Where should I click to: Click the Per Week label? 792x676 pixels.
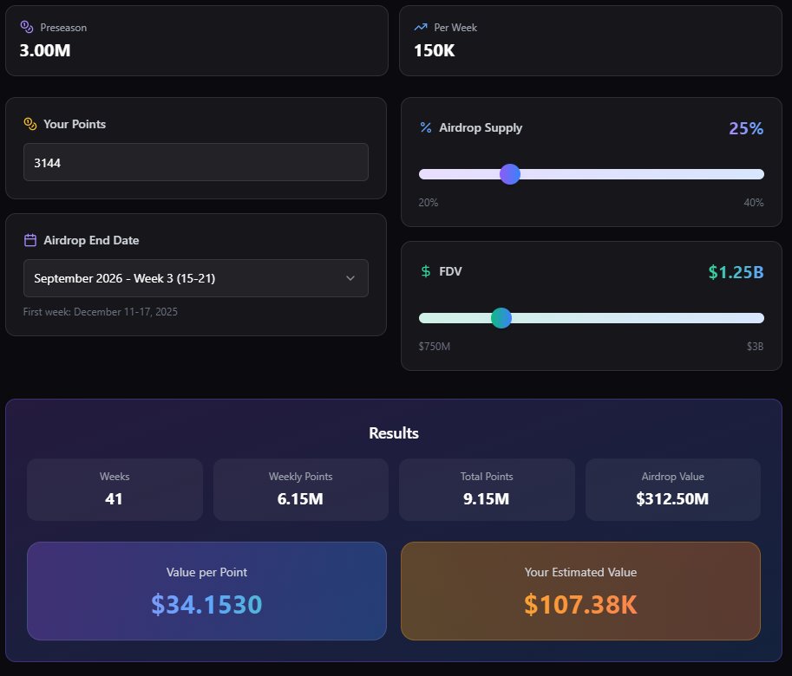[455, 28]
